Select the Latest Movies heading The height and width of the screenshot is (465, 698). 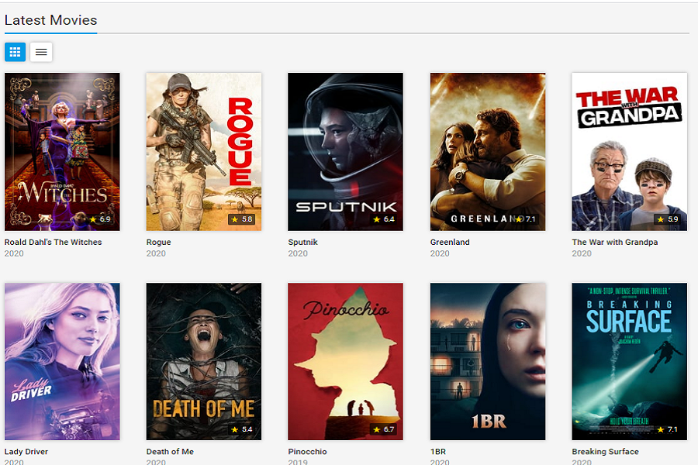click(50, 20)
